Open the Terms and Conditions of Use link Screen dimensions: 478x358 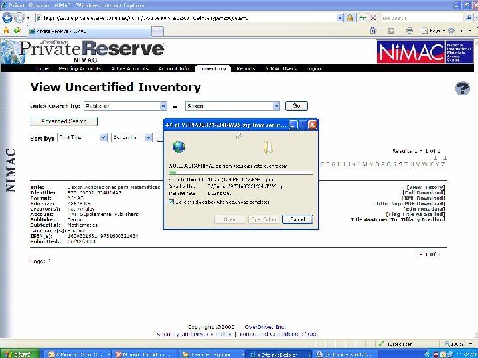(x=278, y=334)
